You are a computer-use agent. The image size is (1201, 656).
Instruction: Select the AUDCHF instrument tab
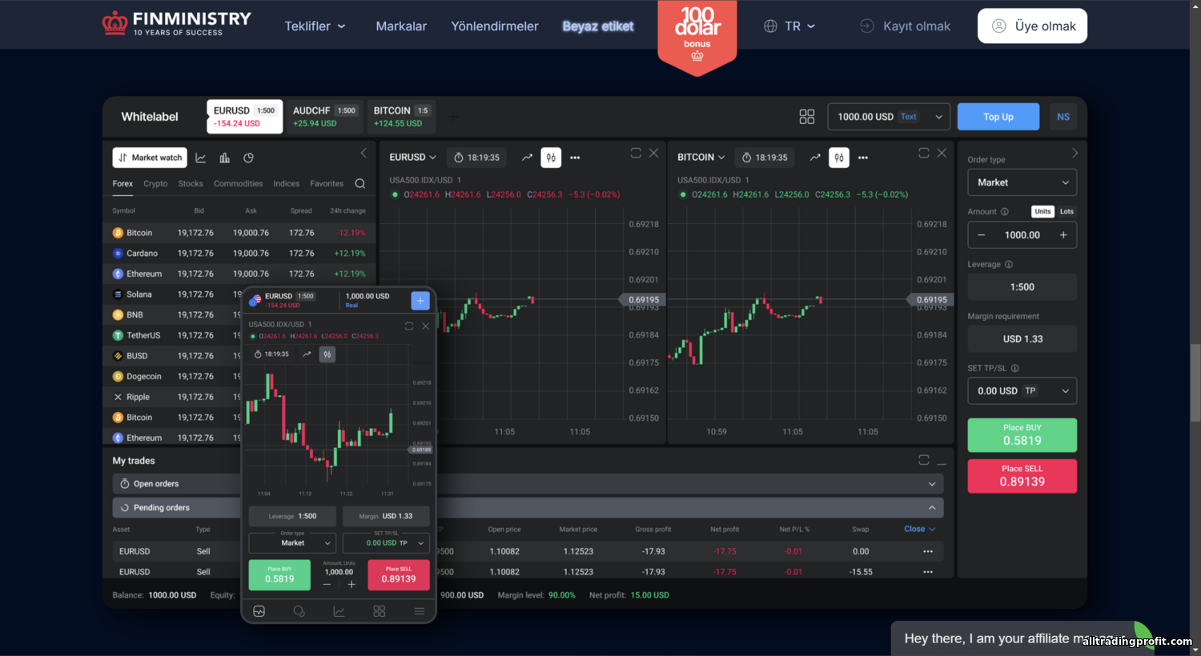pyautogui.click(x=324, y=117)
